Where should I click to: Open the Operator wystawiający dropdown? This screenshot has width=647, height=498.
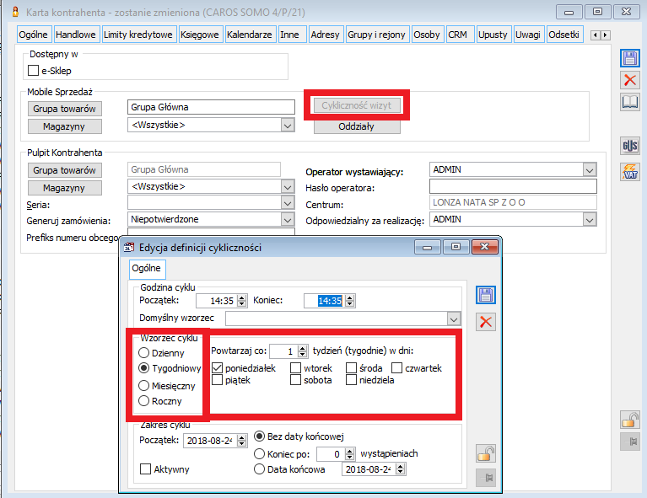click(589, 170)
